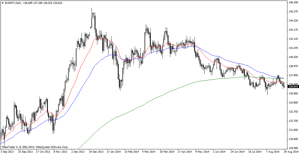Click the 3 Sep 2013 date label
Screen dimensions: 299x154
pyautogui.click(x=8, y=152)
